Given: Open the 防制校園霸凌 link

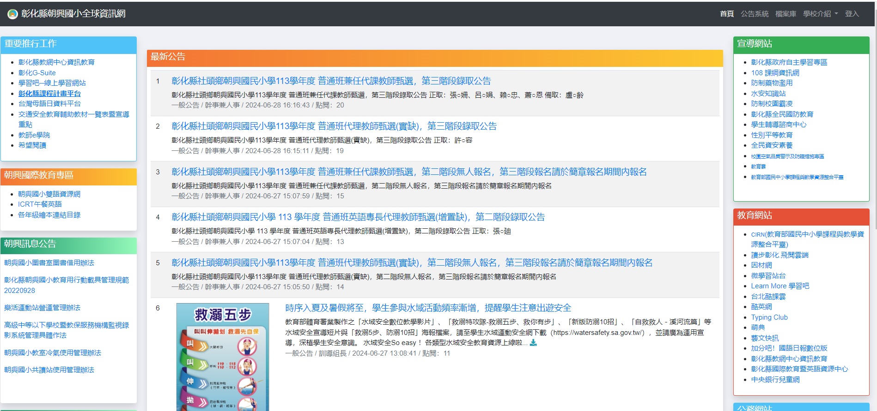Looking at the screenshot, I should pos(772,104).
